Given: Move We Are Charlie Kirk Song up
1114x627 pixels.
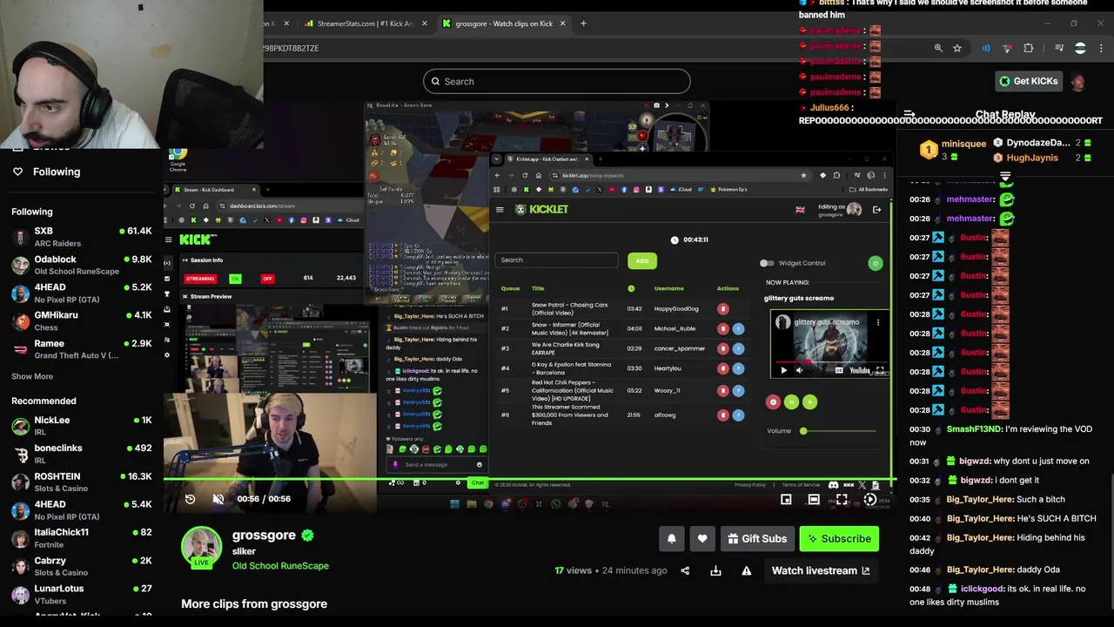Looking at the screenshot, I should tap(738, 348).
